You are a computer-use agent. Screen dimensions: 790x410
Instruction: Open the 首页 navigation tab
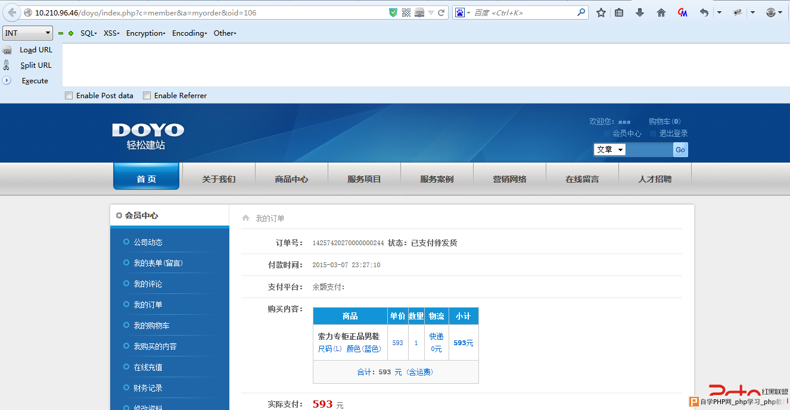146,176
